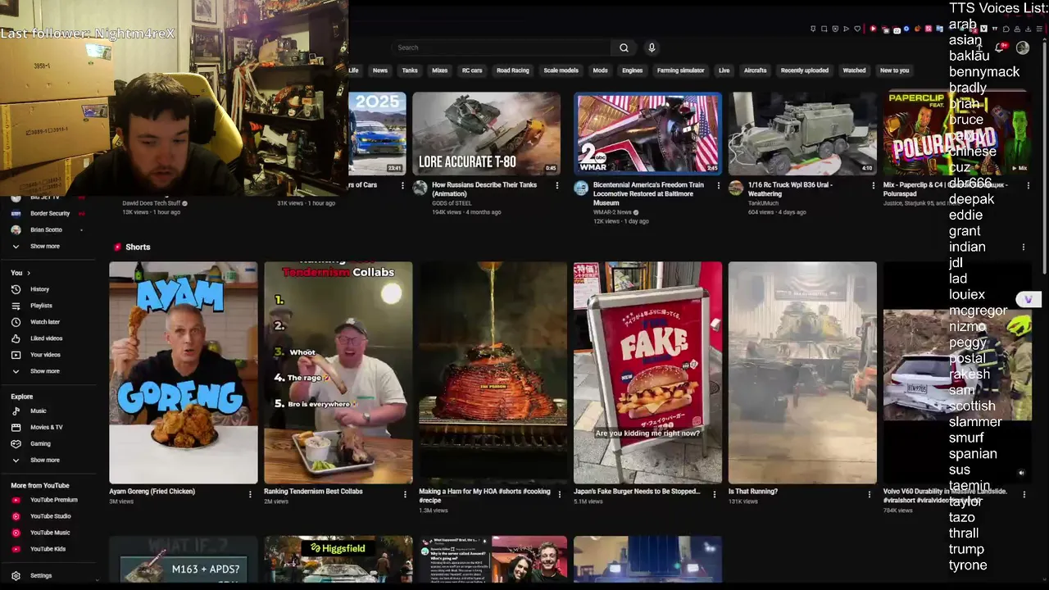Open the account avatar menu
Image resolution: width=1049 pixels, height=590 pixels.
coord(1023,48)
